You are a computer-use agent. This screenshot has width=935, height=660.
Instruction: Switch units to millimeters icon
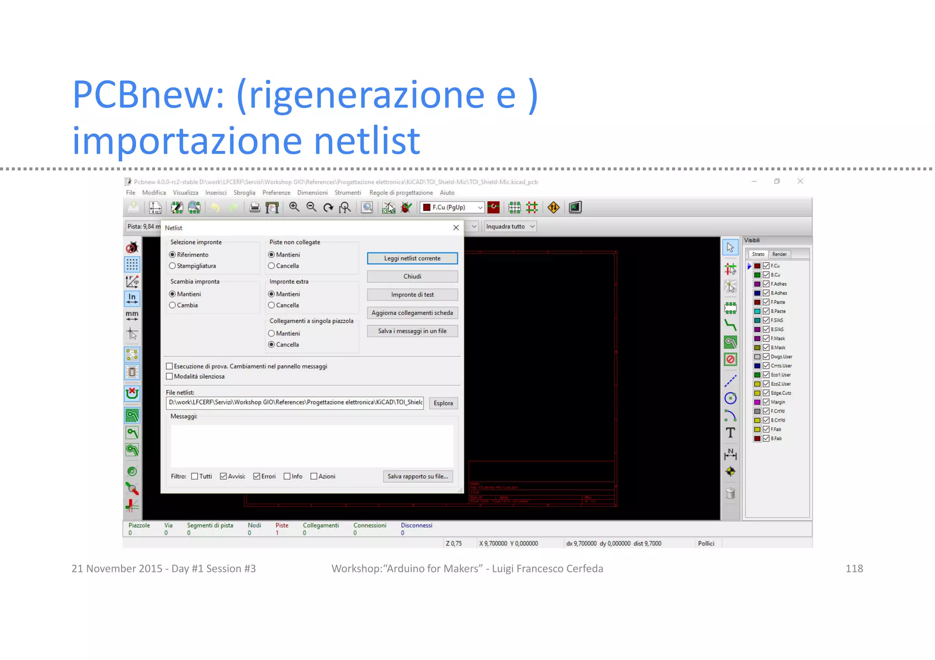pos(132,316)
